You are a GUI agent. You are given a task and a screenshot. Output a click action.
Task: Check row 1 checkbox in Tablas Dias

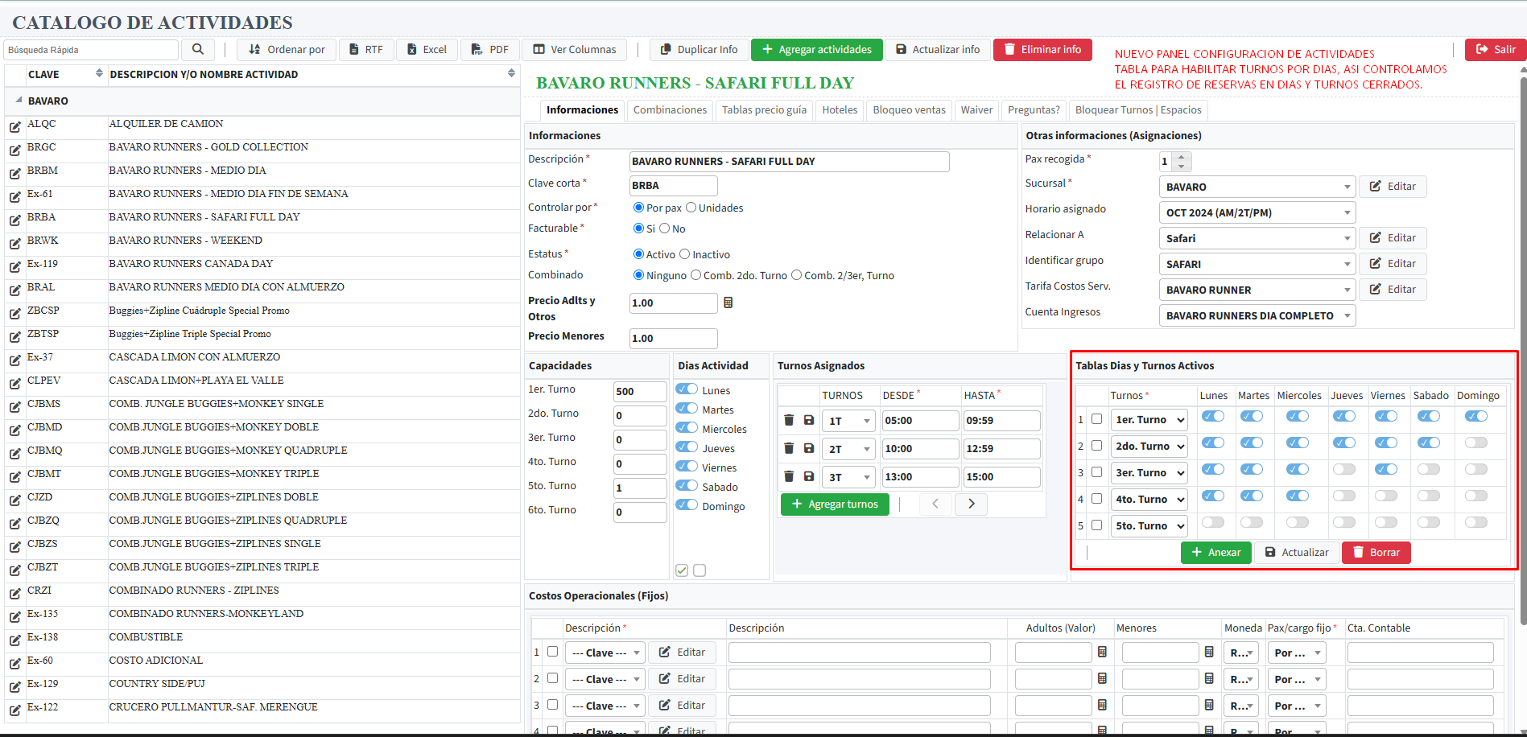pos(1096,419)
